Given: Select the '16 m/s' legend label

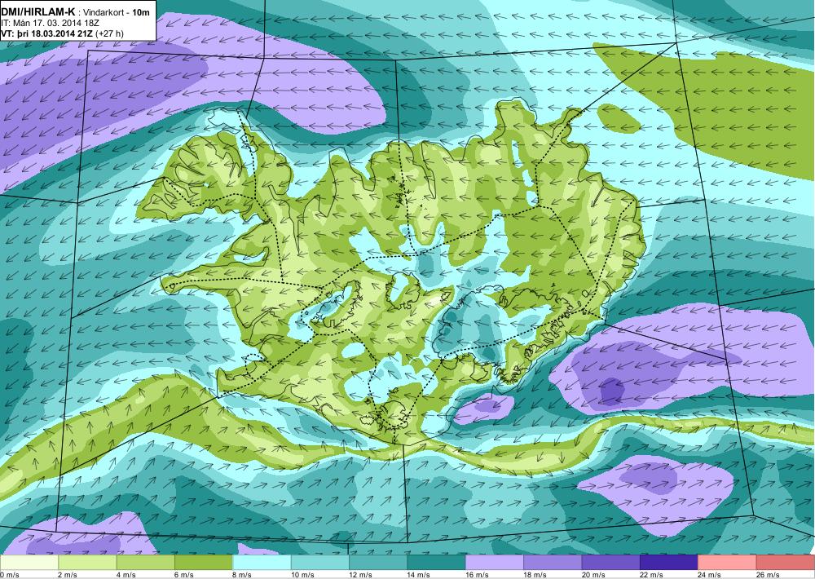Looking at the screenshot, I should (x=477, y=574).
